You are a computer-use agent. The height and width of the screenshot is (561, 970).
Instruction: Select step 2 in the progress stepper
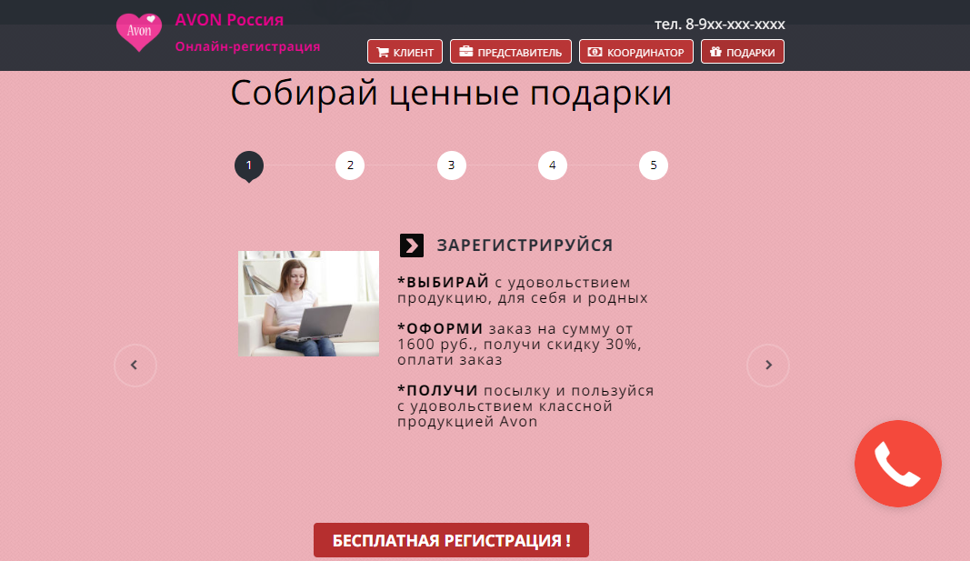[x=350, y=165]
